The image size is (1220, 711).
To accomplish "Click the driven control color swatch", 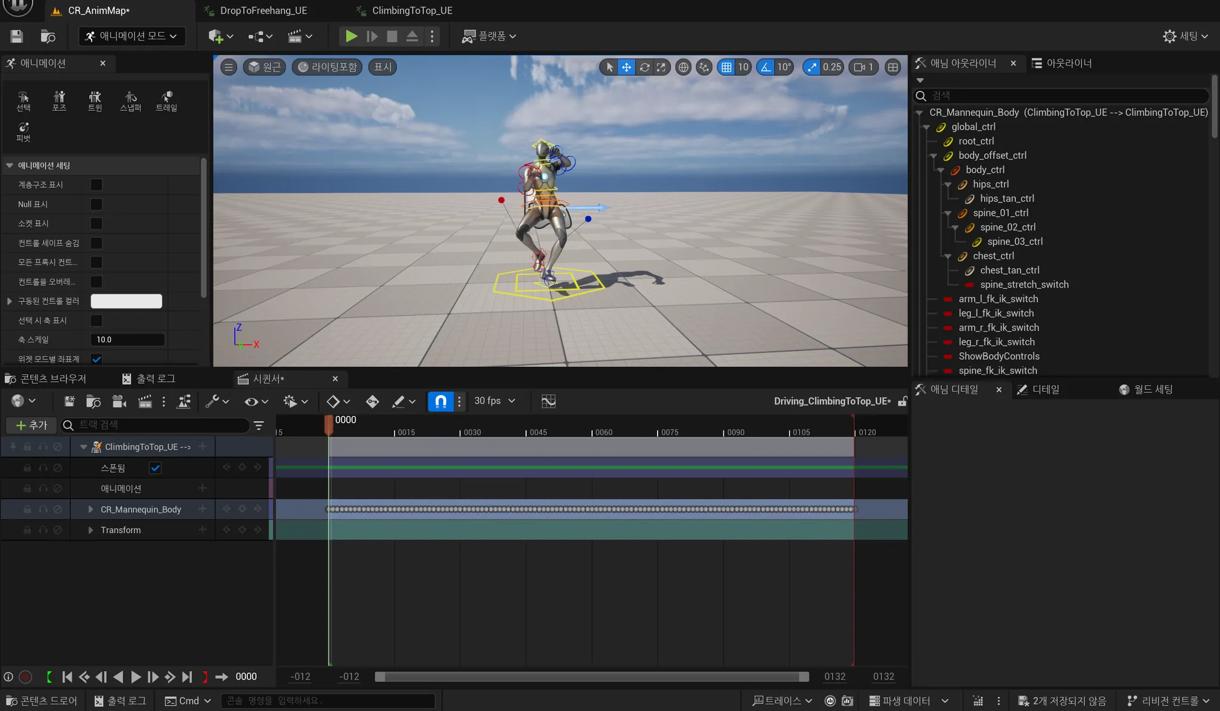I will tap(126, 301).
